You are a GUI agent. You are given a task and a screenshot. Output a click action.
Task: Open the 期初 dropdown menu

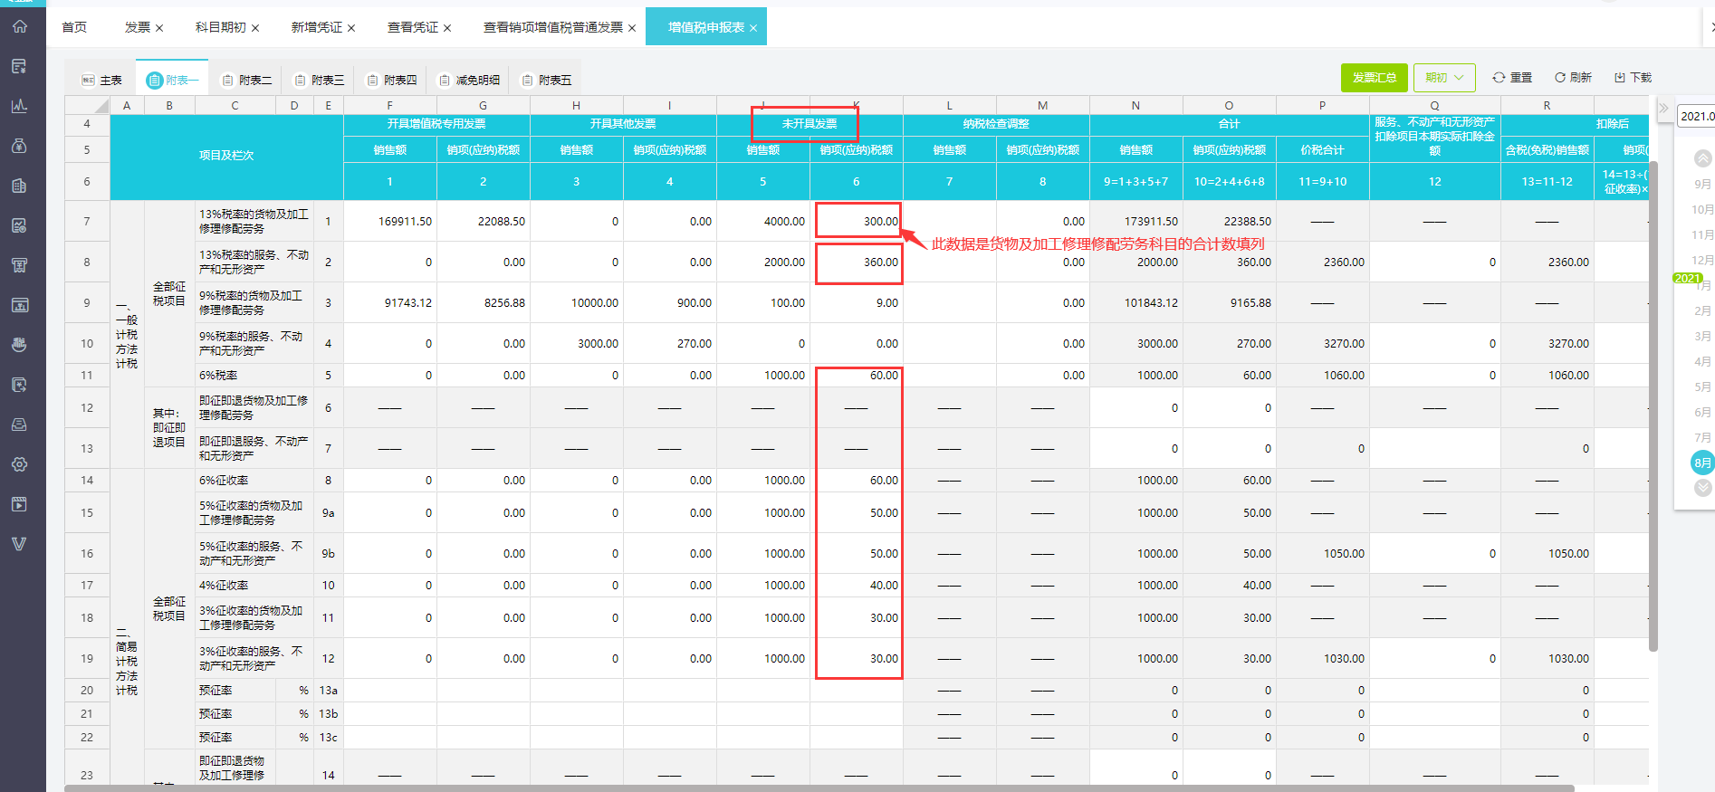pos(1444,78)
